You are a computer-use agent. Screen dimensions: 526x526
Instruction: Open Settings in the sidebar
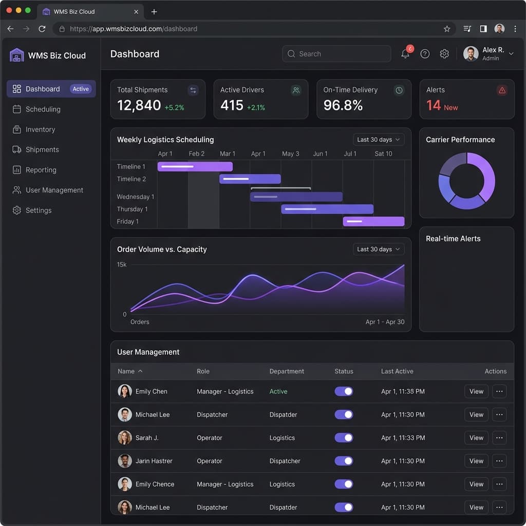[x=51, y=210]
